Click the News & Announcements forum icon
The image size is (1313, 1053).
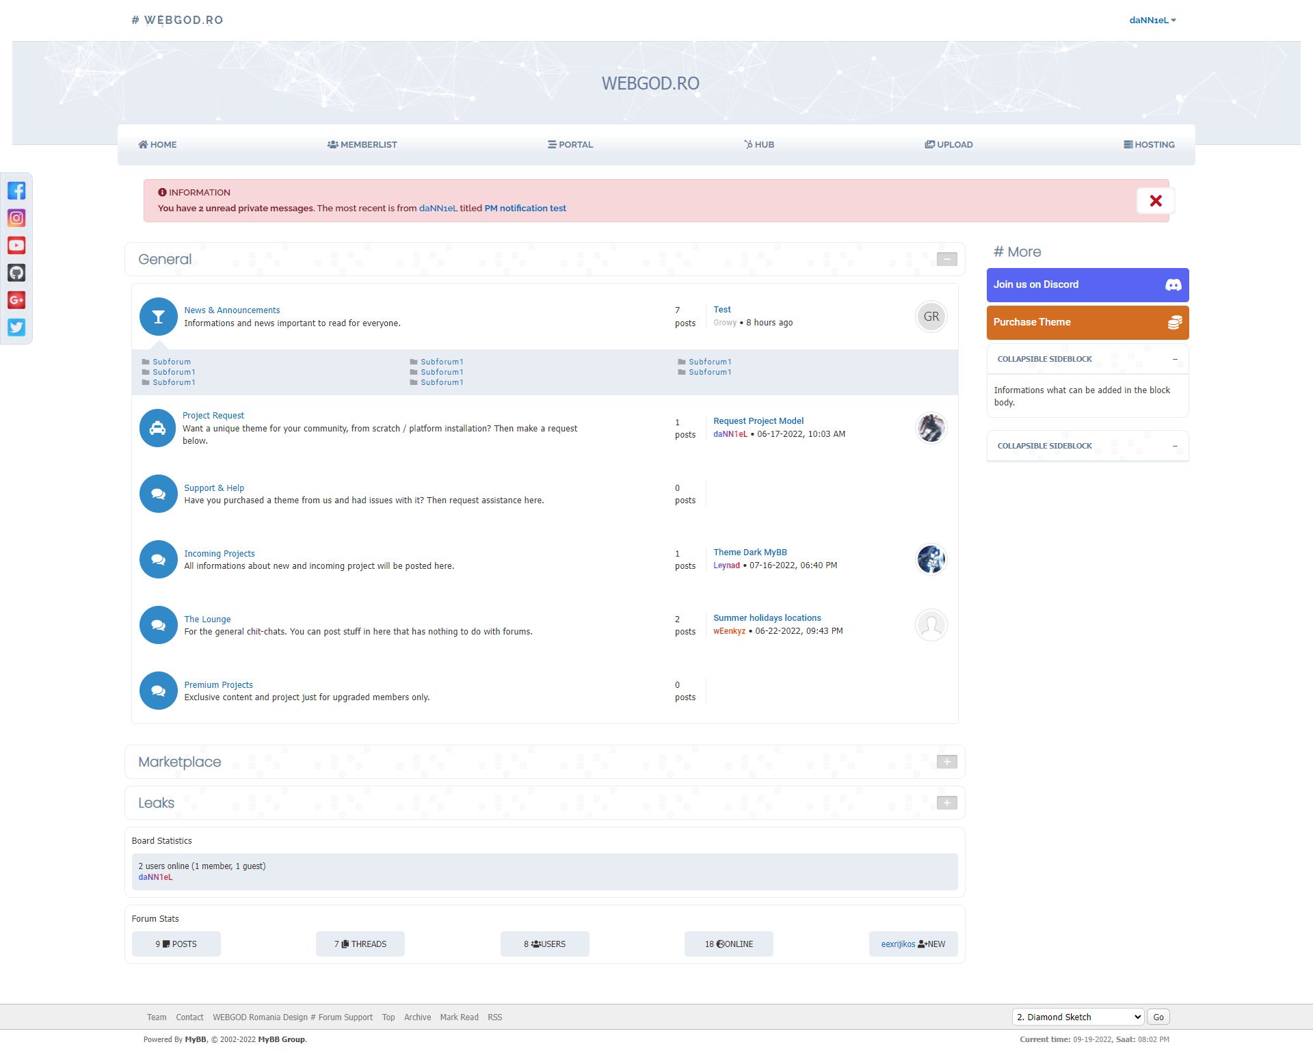(158, 317)
